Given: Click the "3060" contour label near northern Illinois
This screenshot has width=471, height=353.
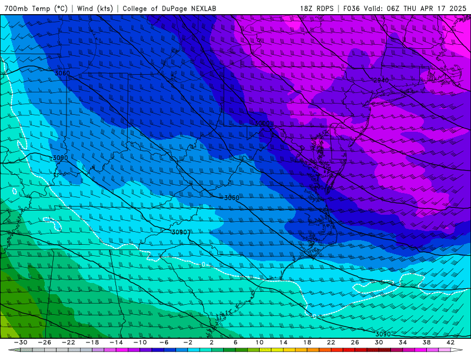Looking at the screenshot, I should 62,73.
